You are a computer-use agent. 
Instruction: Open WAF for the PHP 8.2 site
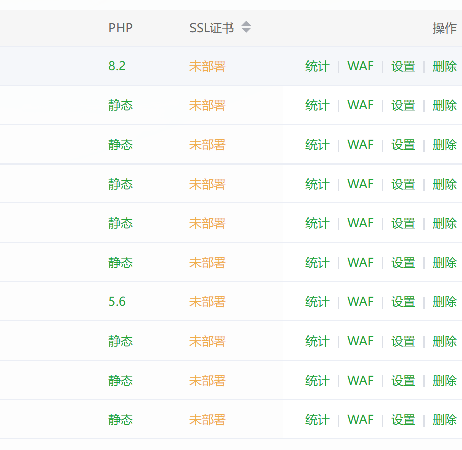coord(360,66)
